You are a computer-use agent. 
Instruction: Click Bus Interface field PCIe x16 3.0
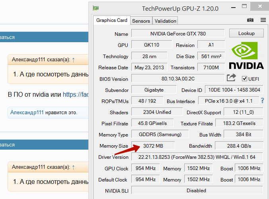[x=228, y=101]
